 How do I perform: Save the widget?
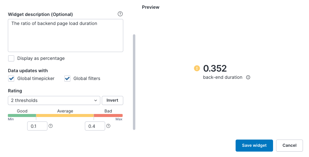point(254,146)
